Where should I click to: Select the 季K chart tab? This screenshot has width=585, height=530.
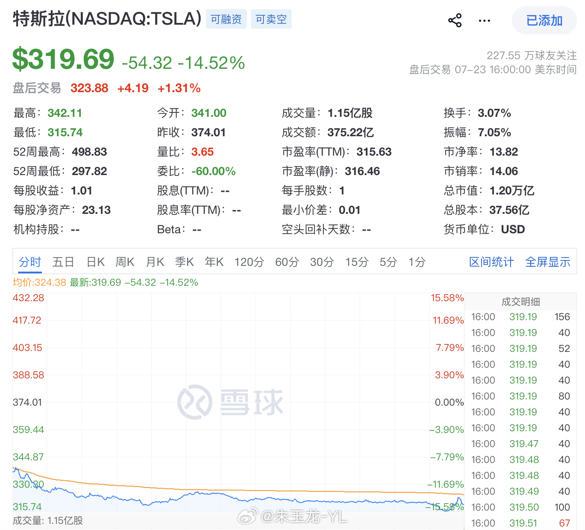(x=184, y=262)
